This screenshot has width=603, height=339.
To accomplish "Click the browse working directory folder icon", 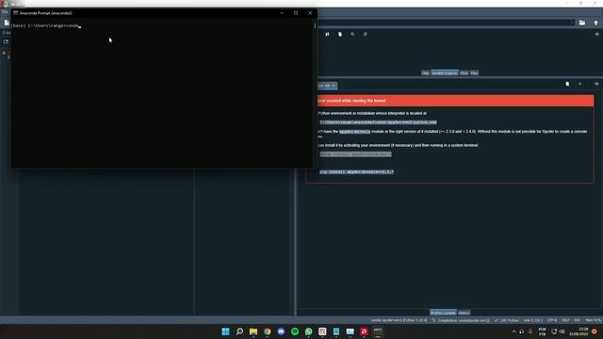I will (582, 23).
